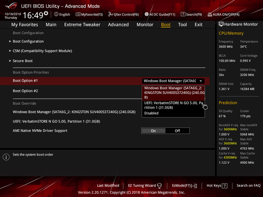Click the info icon beside help text

click(x=6, y=157)
